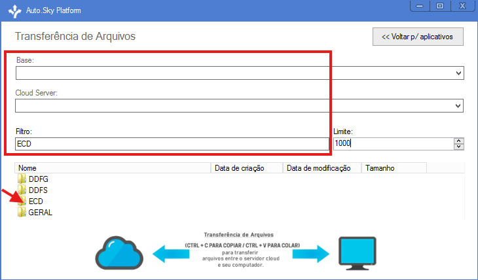Select the DDFG folder name
The height and width of the screenshot is (280, 478).
coord(39,179)
